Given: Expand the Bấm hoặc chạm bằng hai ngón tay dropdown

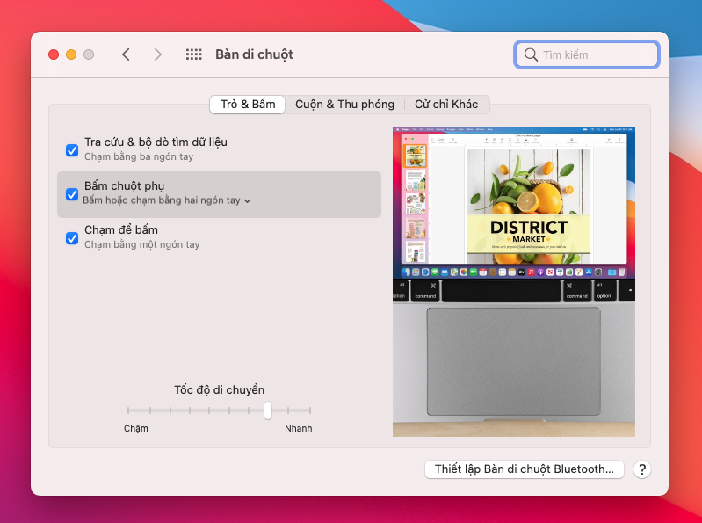Looking at the screenshot, I should (167, 200).
